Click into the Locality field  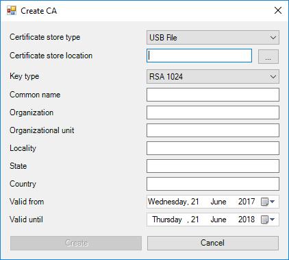pyautogui.click(x=213, y=148)
